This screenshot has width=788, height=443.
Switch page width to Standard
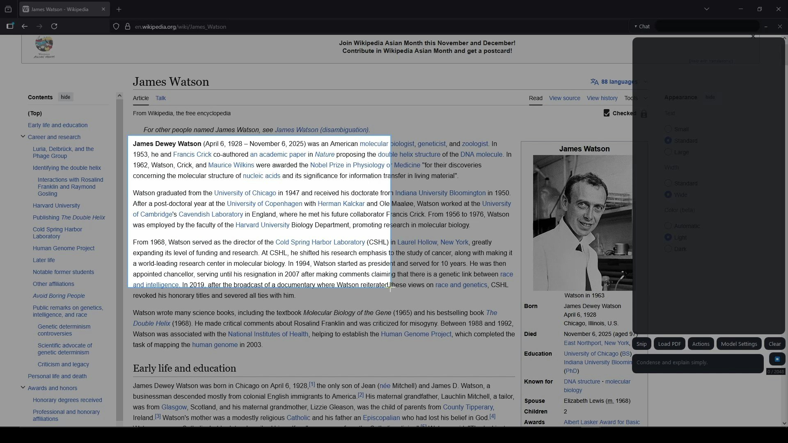point(668,183)
